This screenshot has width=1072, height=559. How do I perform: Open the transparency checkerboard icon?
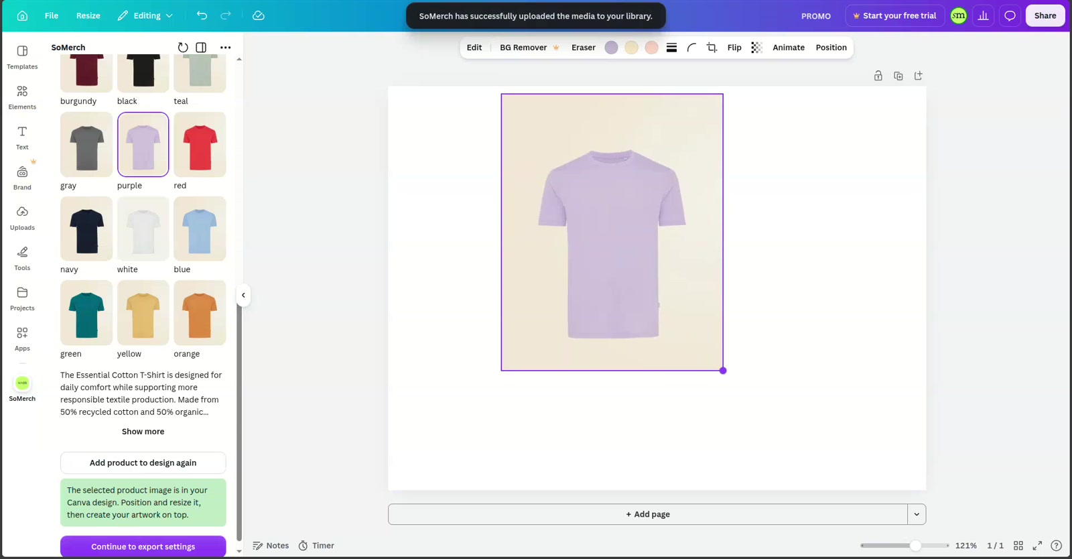756,48
